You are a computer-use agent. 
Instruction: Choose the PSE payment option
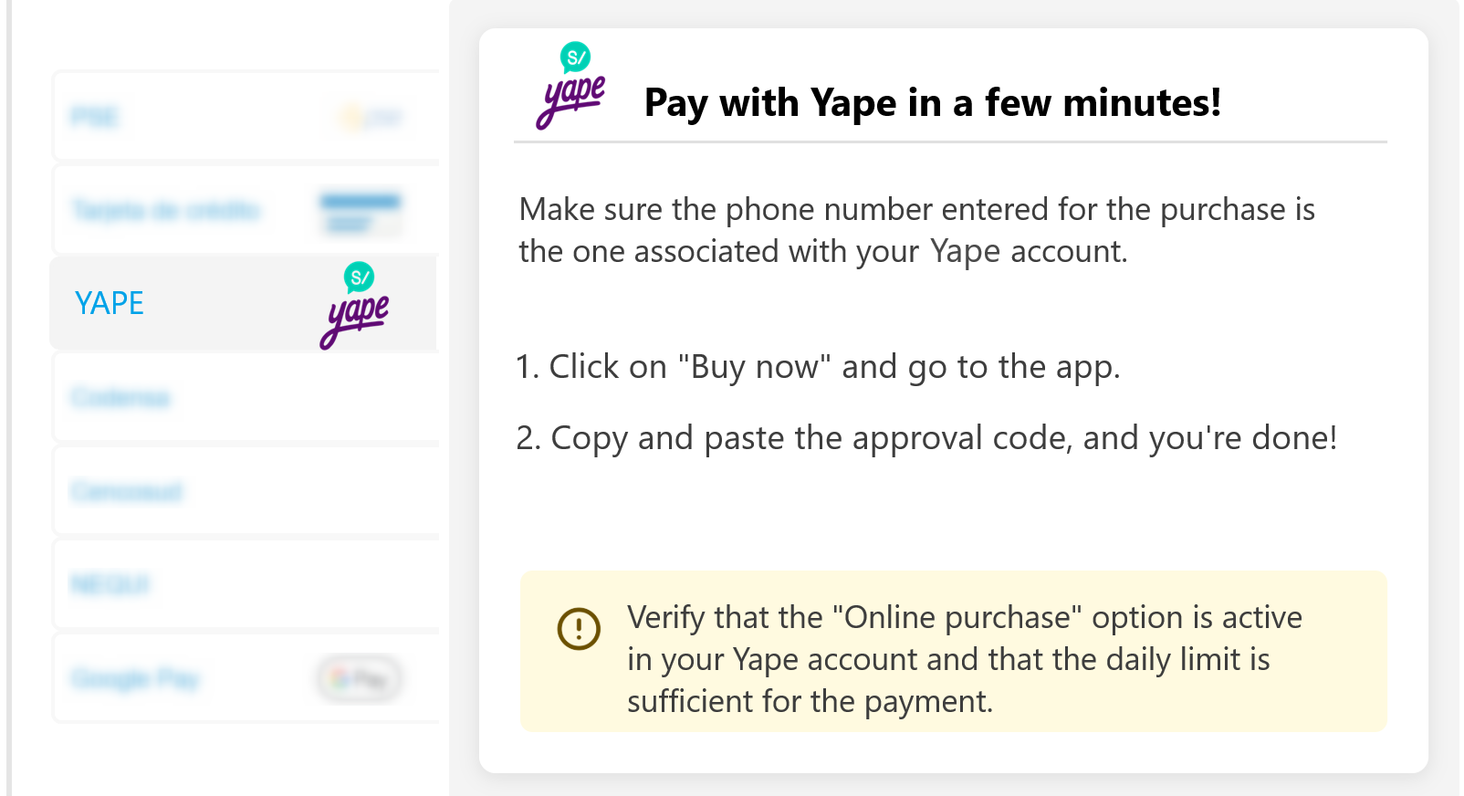coord(246,116)
